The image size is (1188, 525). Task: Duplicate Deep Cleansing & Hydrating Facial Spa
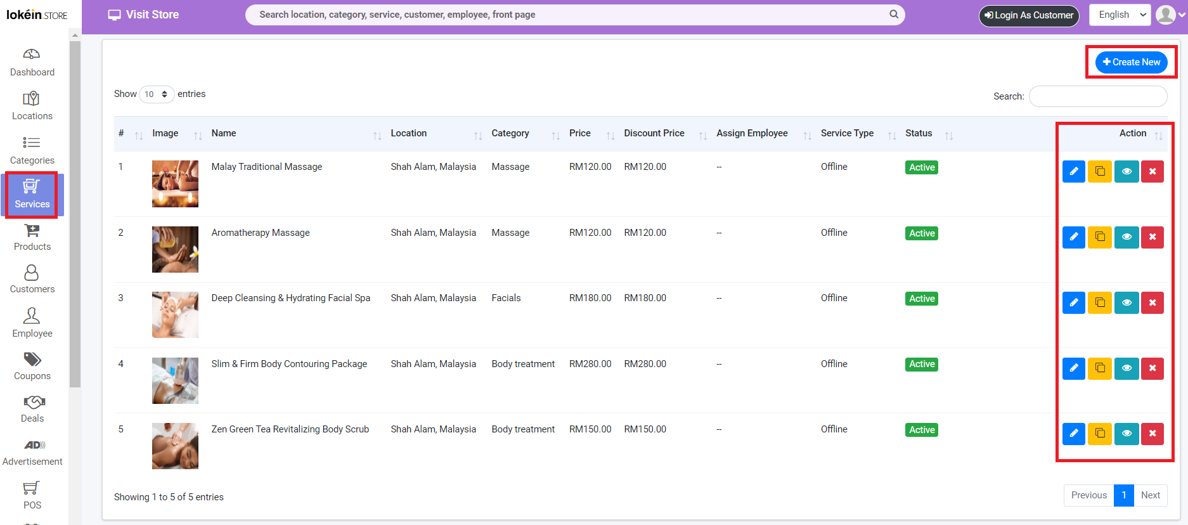point(1100,302)
